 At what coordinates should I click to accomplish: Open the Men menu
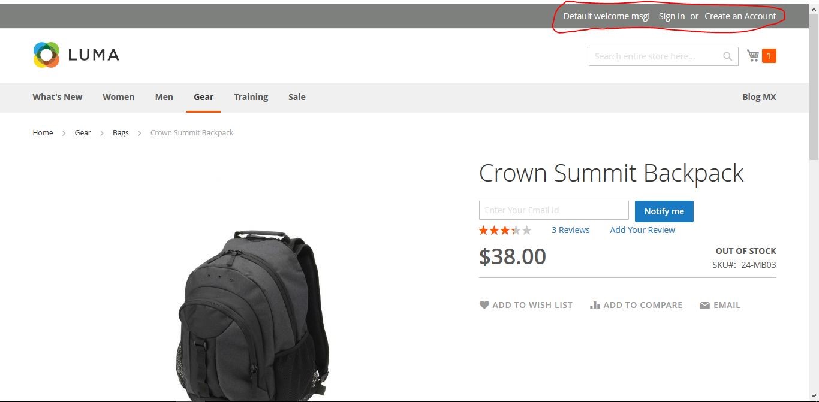point(164,97)
